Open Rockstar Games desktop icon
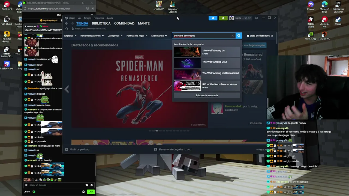349x196 pixels. [x=7, y=37]
